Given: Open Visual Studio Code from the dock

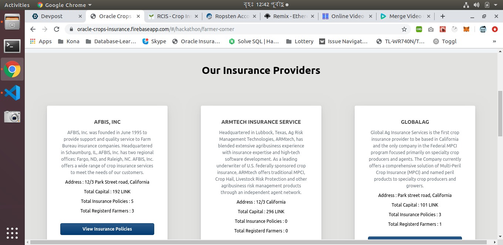Looking at the screenshot, I should tap(12, 93).
